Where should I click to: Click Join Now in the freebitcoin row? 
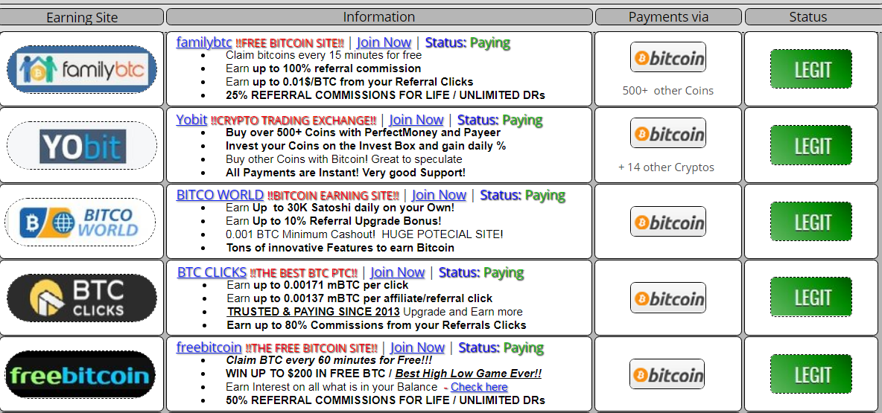(417, 348)
